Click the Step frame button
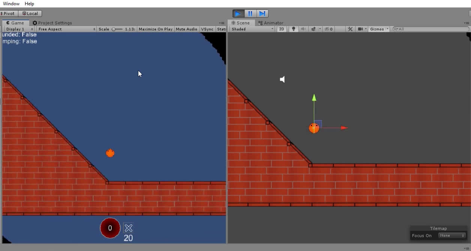Image resolution: width=471 pixels, height=251 pixels. (x=262, y=13)
